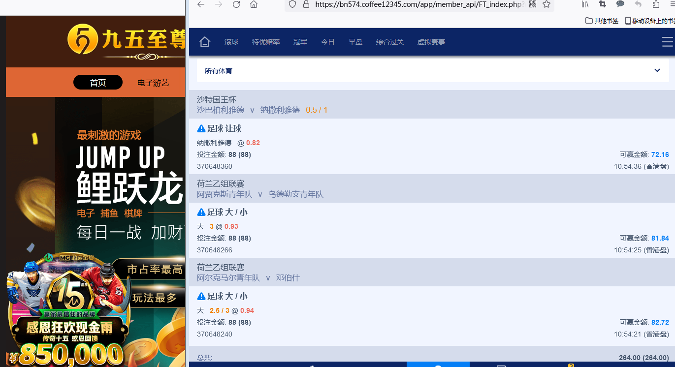Image resolution: width=675 pixels, height=367 pixels.
Task: Click the warning icon in the 邓伯什 bet
Action: coord(201,296)
